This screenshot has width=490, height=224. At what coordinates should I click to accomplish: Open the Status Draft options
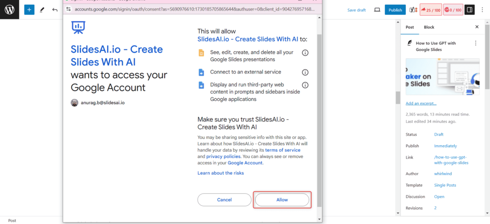(x=438, y=135)
